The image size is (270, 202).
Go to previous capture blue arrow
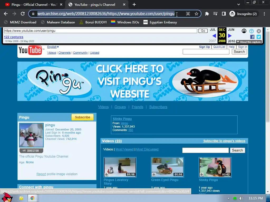click(x=214, y=36)
